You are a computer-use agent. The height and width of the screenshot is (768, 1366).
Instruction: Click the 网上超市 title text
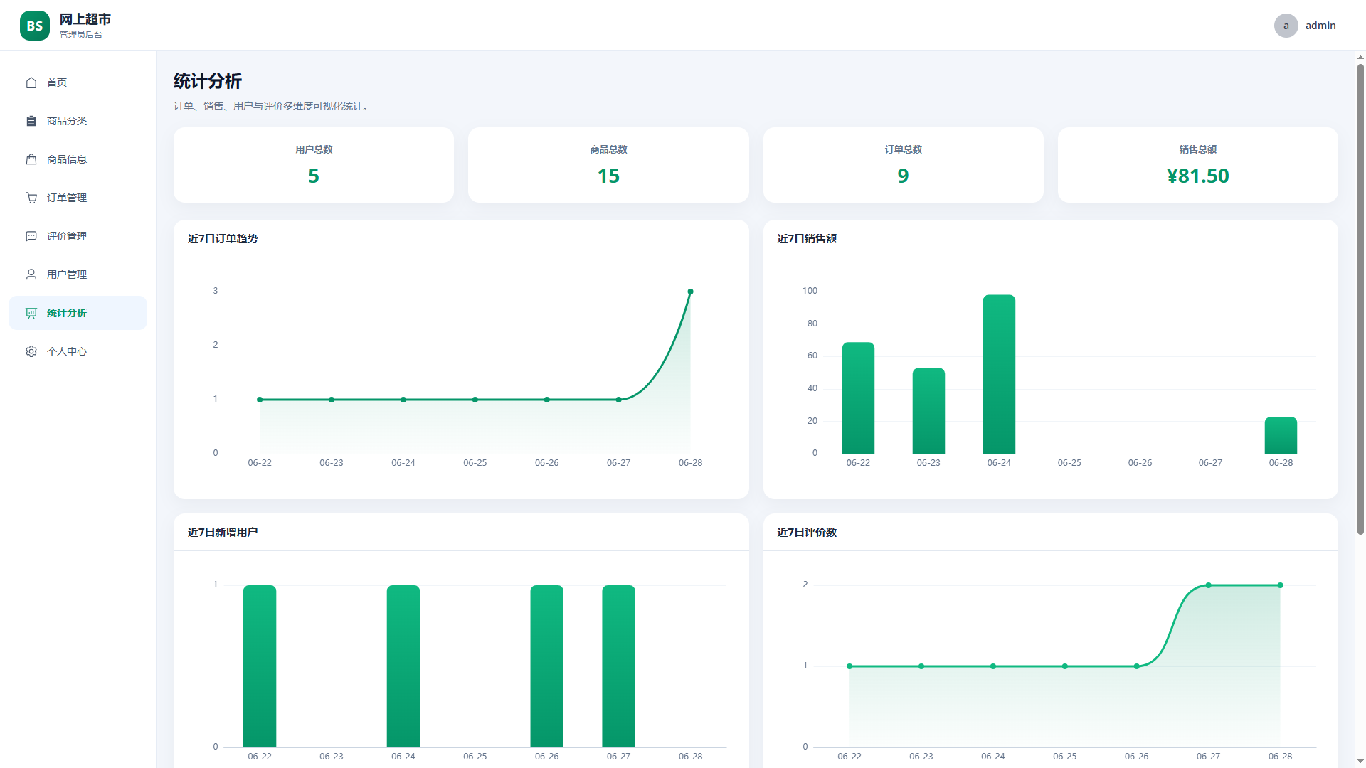85,19
